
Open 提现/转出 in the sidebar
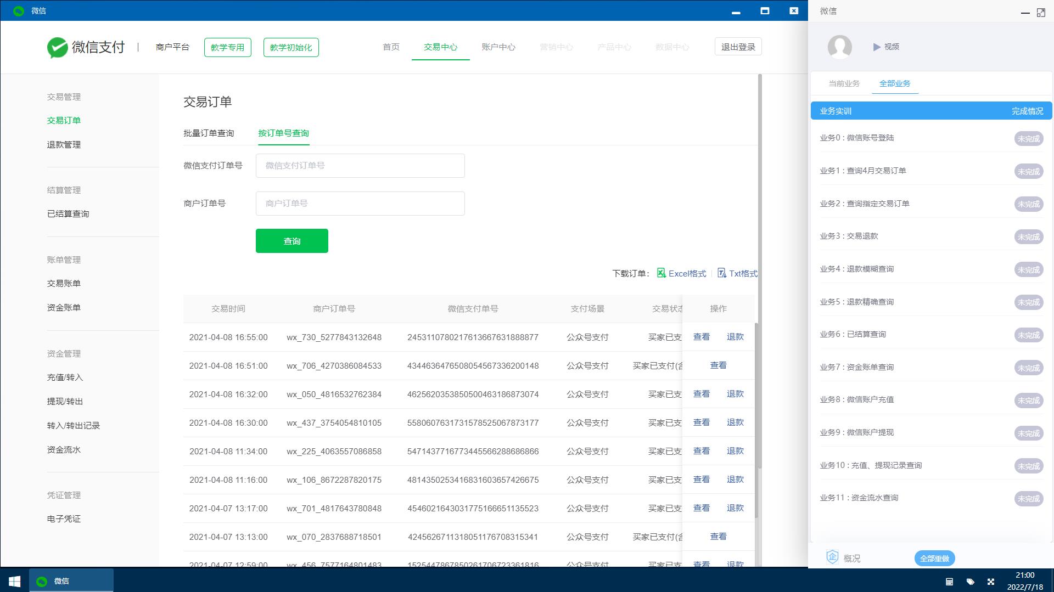(x=65, y=402)
